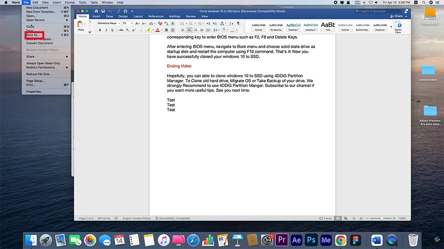Screen dimensions: 444x249
Task: Toggle Subscript formatting
Action: point(128,30)
